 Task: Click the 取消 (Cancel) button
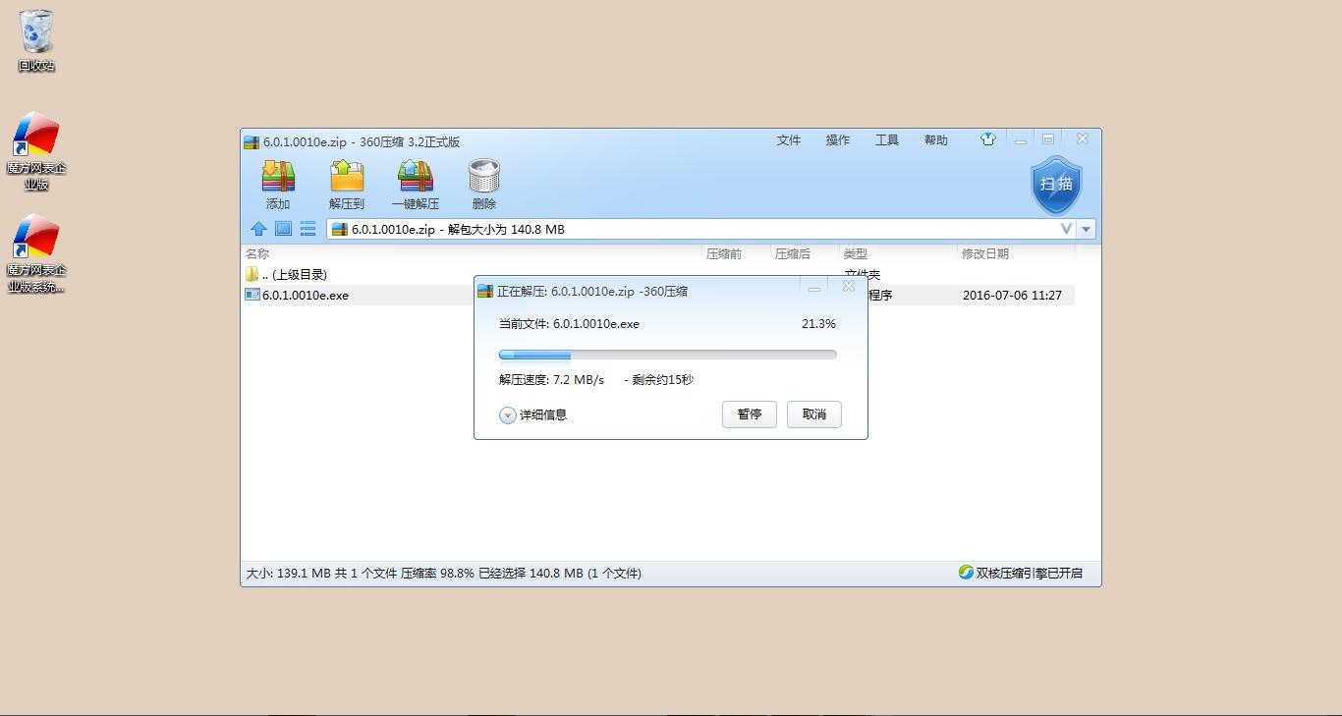pyautogui.click(x=814, y=414)
